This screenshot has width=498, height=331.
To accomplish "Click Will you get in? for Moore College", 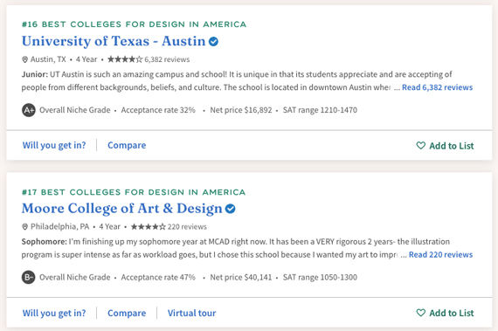I will pos(54,313).
